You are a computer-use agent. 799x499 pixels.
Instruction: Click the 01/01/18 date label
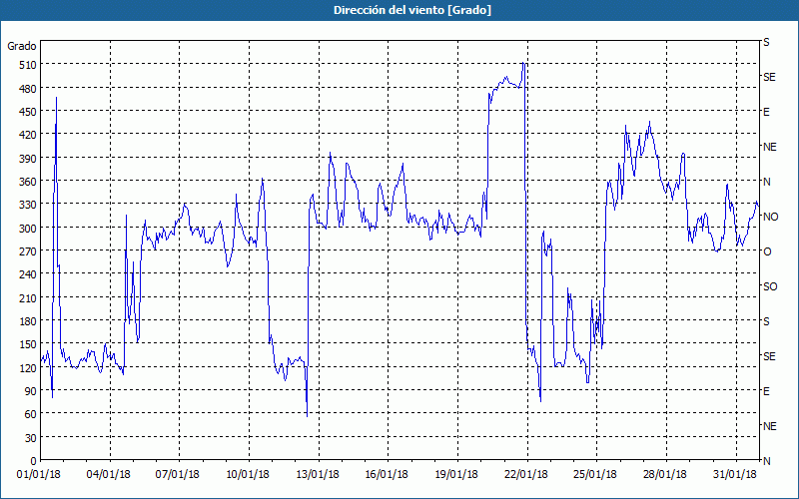click(39, 475)
